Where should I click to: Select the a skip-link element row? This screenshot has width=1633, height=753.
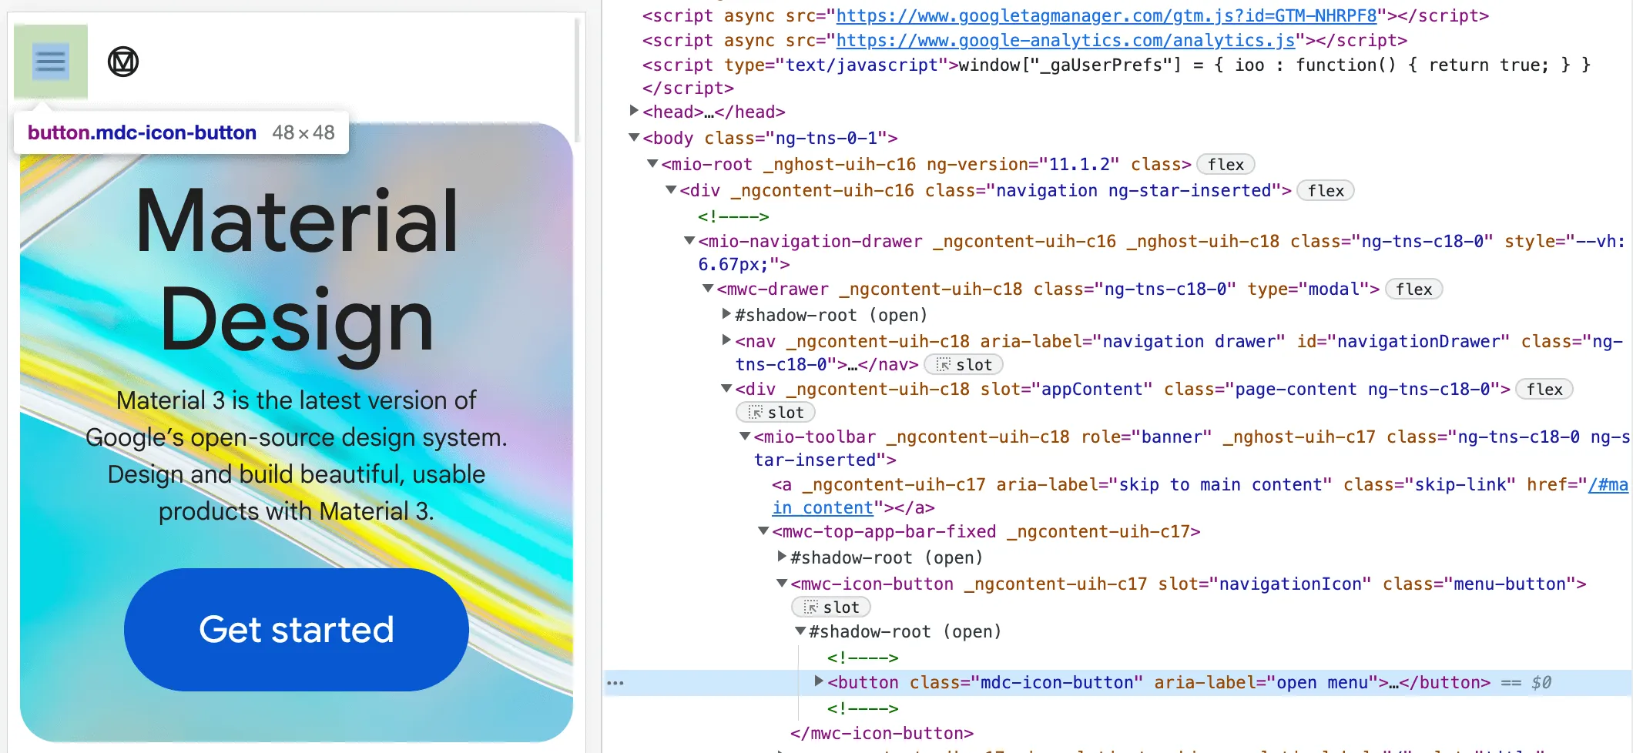pyautogui.click(x=1200, y=496)
